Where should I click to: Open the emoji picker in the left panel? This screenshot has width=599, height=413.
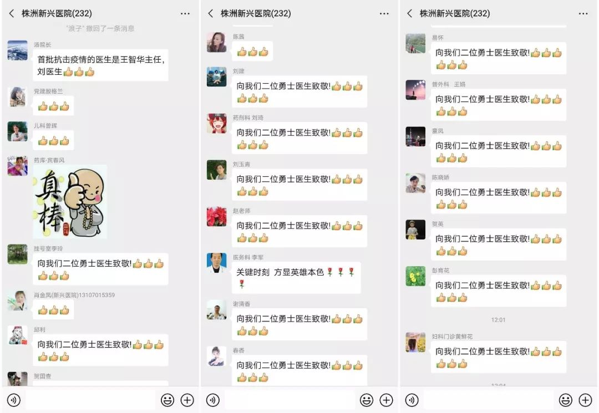pyautogui.click(x=167, y=400)
